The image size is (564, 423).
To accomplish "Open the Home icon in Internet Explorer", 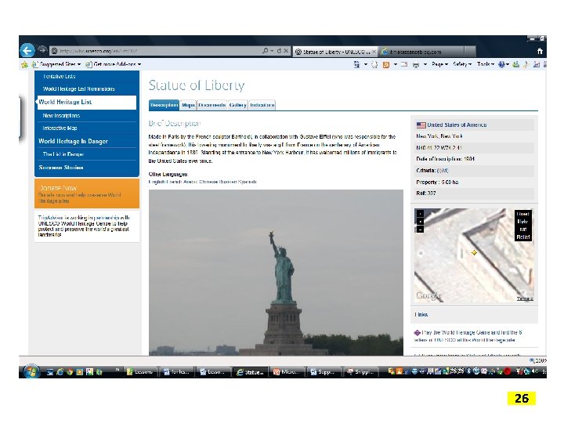I will tap(540, 51).
